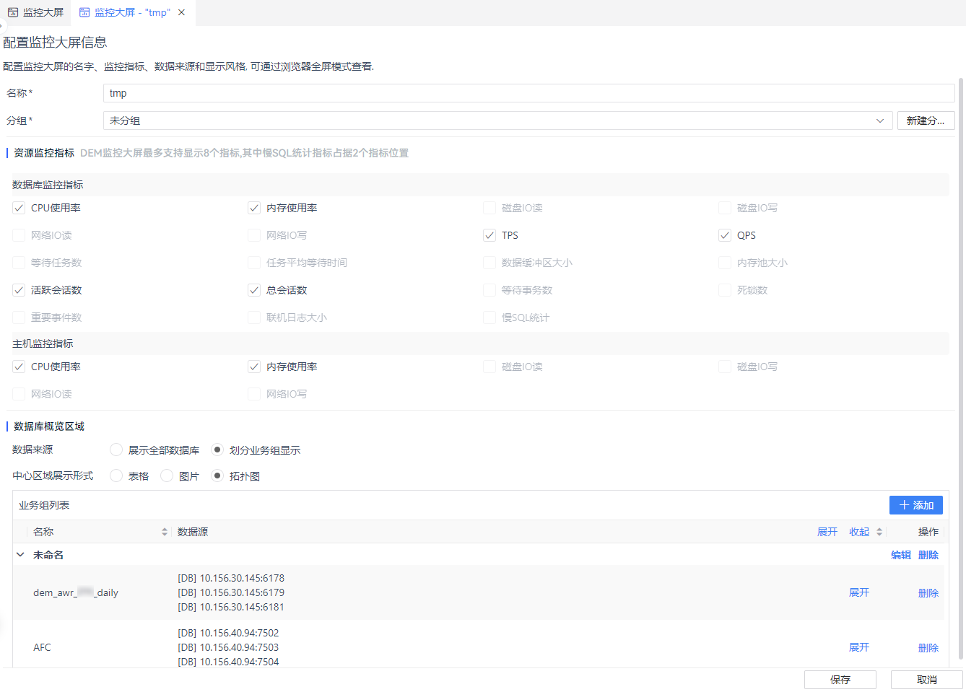The height and width of the screenshot is (692, 966).
Task: Sort by 名称 column
Action: (x=165, y=532)
